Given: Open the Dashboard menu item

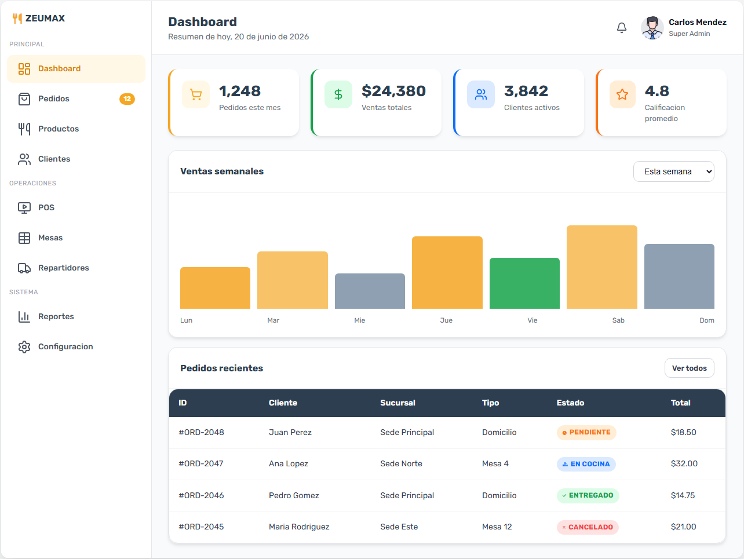Looking at the screenshot, I should (x=76, y=69).
